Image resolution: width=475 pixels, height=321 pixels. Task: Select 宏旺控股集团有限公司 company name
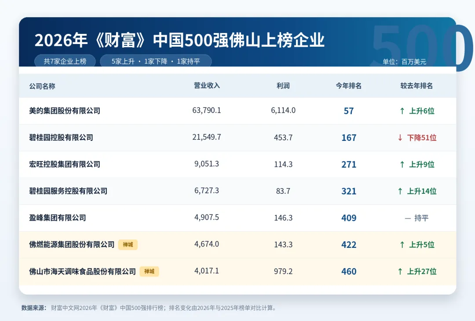click(x=65, y=164)
